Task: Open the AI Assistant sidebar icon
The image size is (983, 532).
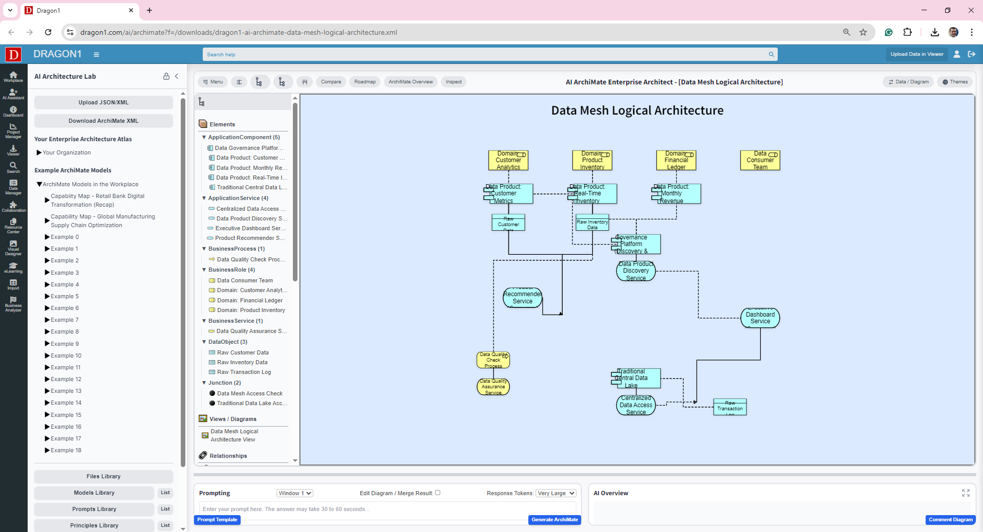Action: (x=13, y=94)
